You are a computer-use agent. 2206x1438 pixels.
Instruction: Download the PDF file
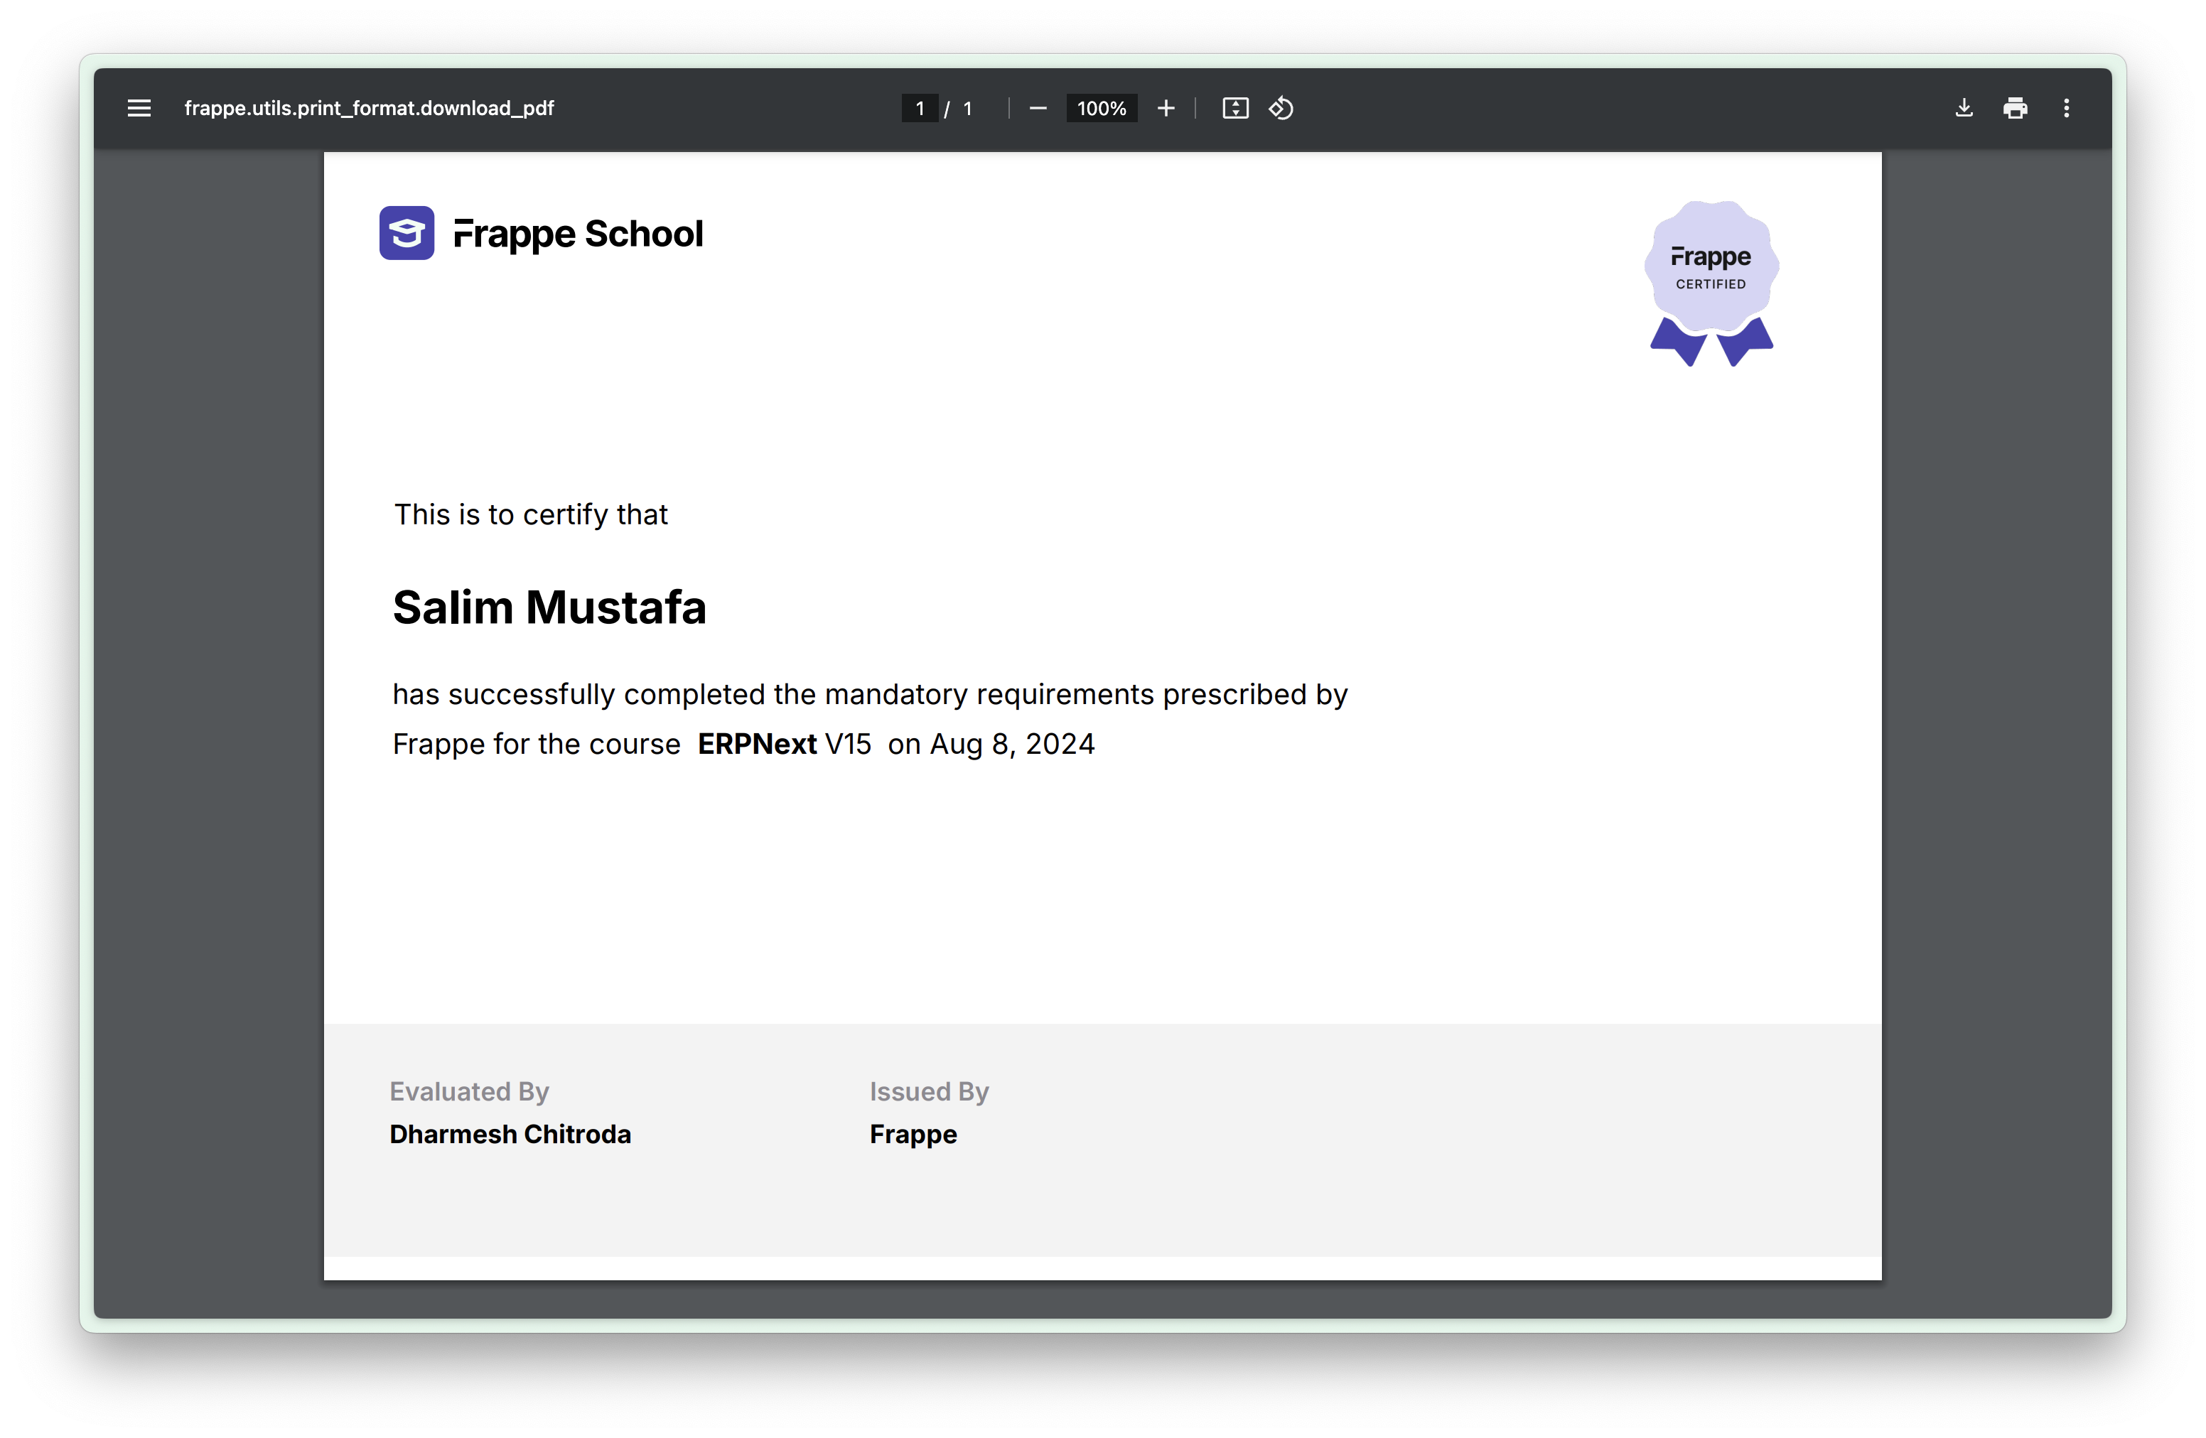(1963, 109)
